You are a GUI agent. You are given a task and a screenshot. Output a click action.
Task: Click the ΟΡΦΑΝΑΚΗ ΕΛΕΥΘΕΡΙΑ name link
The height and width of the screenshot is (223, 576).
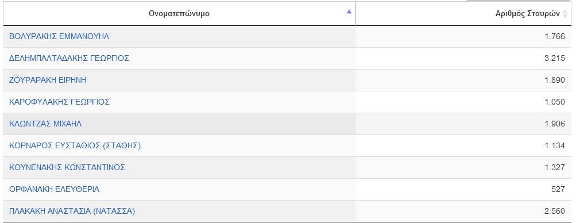pos(55,189)
